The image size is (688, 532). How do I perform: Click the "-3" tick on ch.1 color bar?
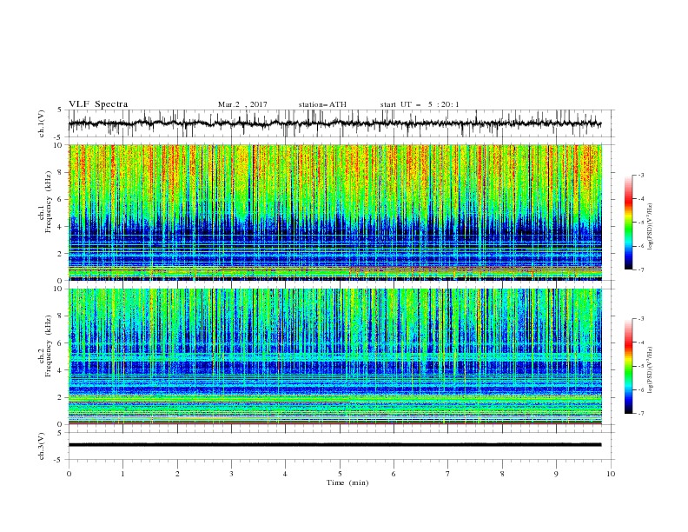coord(640,176)
